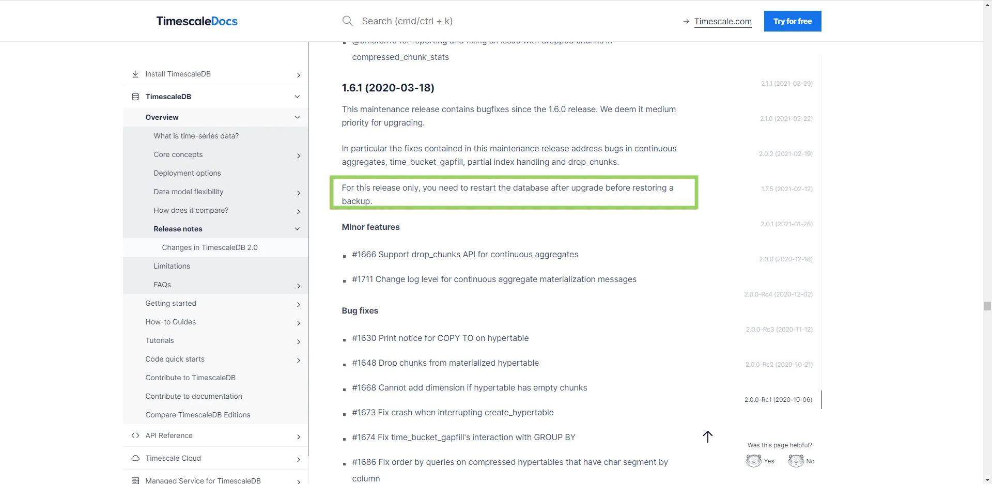Click the TimescaleDocs logo
The width and height of the screenshot is (992, 484).
click(x=197, y=21)
